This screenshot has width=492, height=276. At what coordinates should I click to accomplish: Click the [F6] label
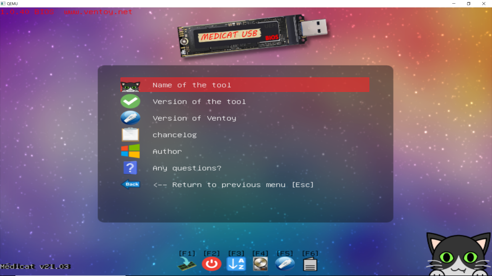point(310,253)
